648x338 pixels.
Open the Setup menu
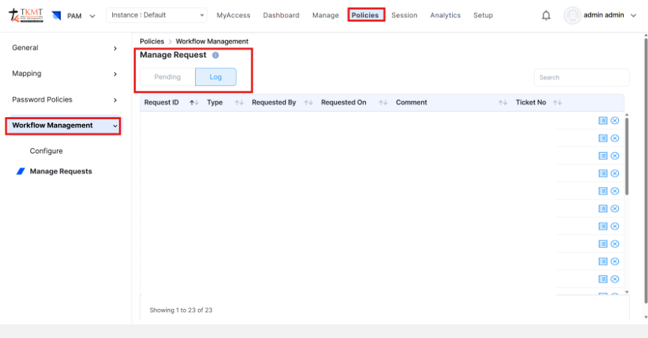click(483, 15)
